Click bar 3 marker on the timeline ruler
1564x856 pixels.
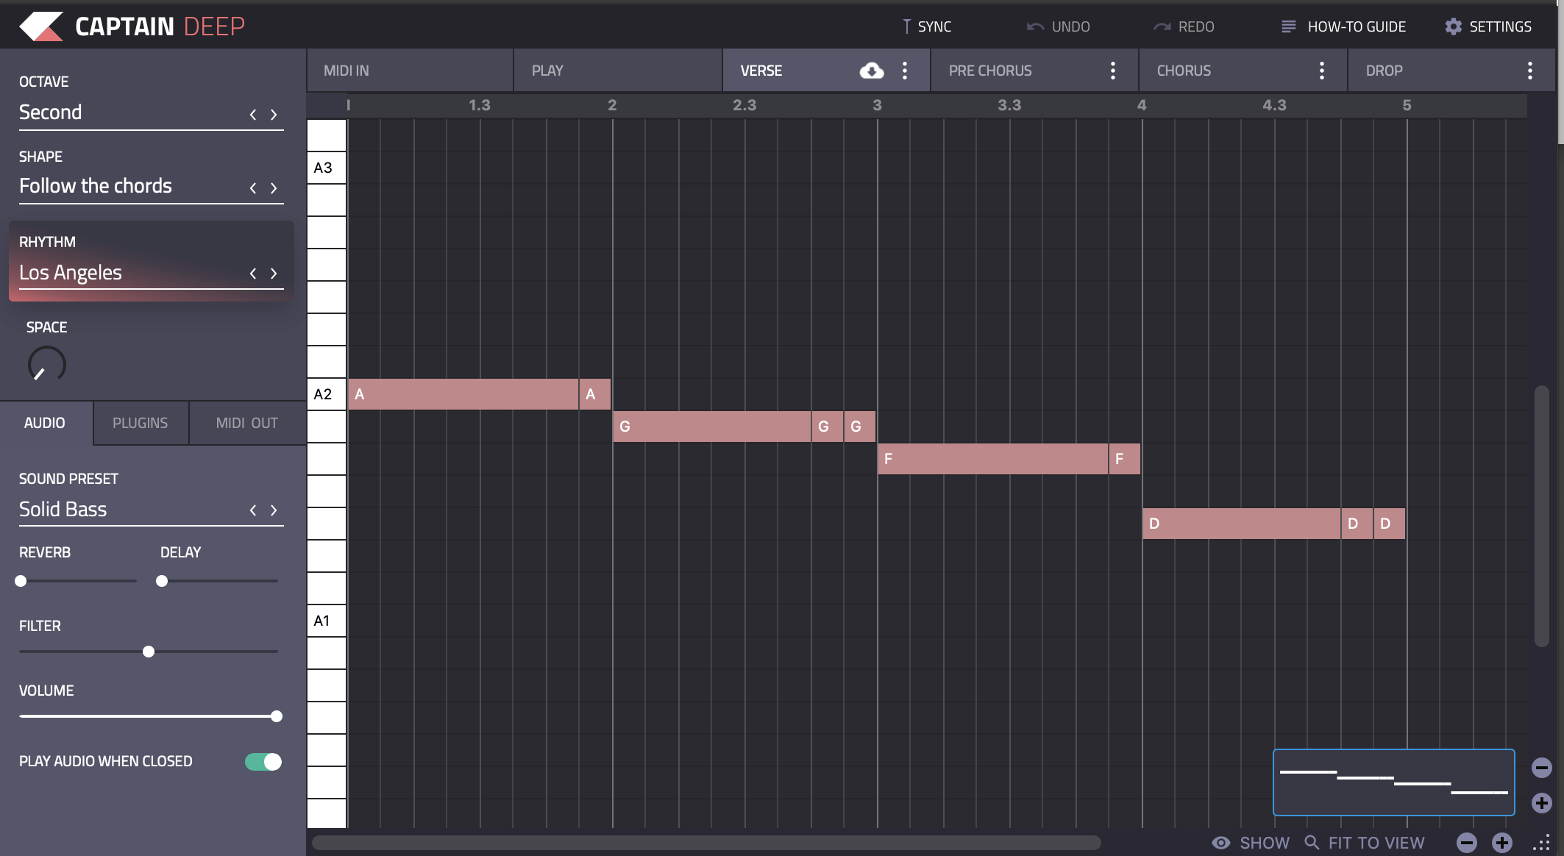point(877,105)
